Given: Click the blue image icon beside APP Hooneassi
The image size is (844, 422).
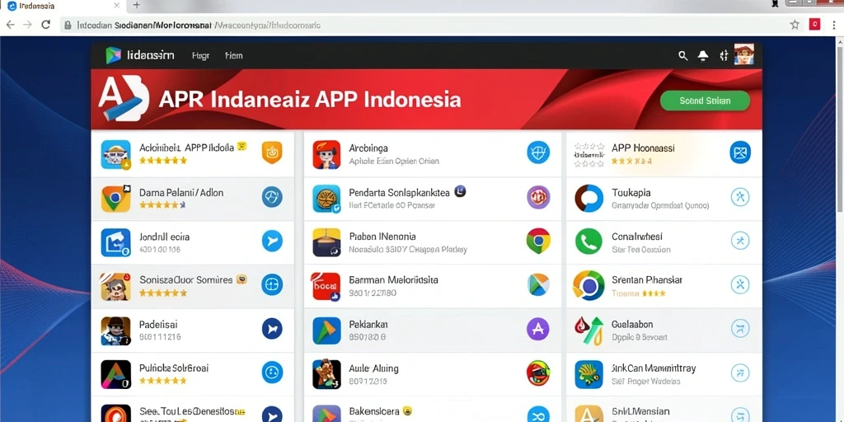Looking at the screenshot, I should coord(740,152).
